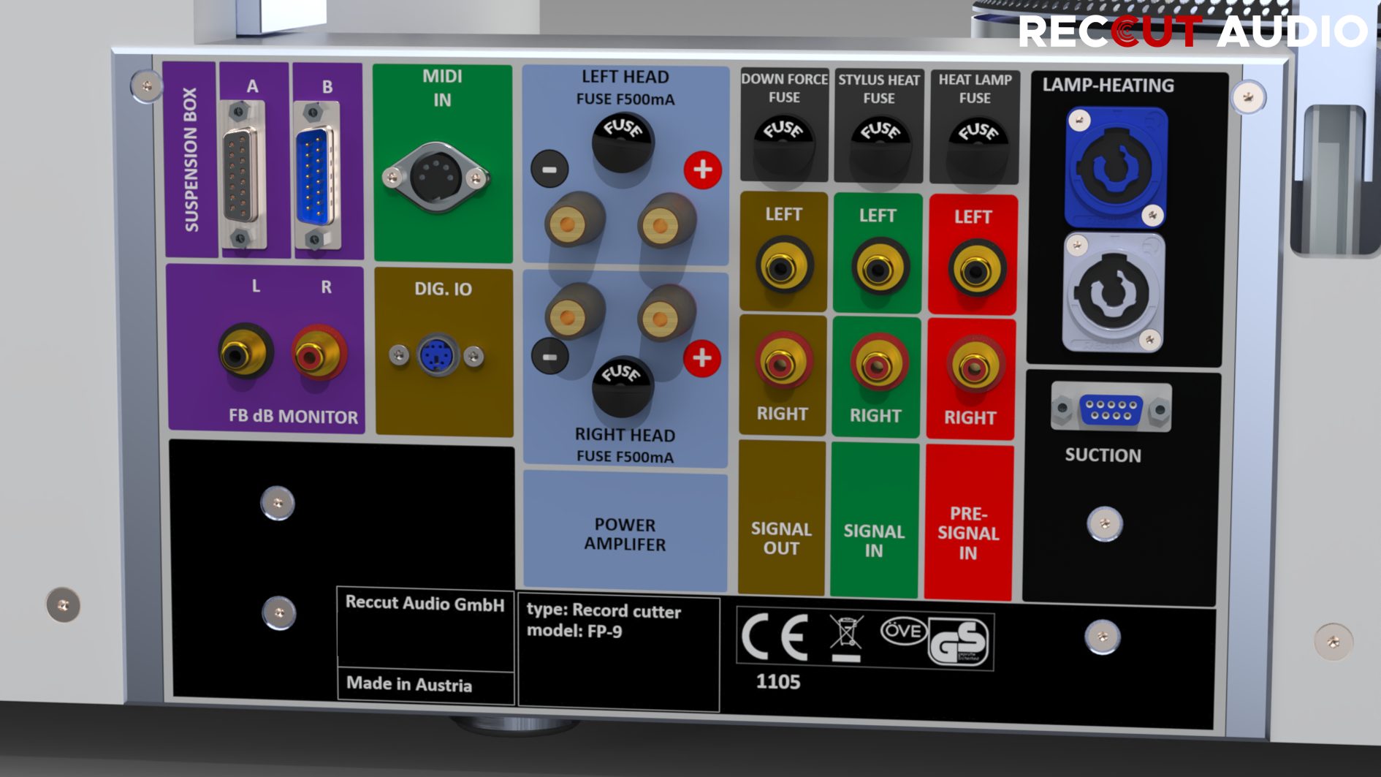Image resolution: width=1381 pixels, height=777 pixels.
Task: Select the Suction serial port
Action: 1111,408
